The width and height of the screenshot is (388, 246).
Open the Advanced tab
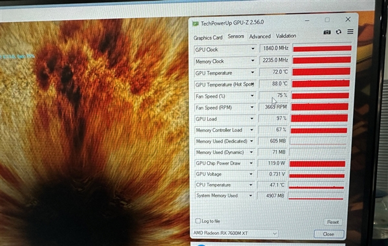tap(260, 36)
